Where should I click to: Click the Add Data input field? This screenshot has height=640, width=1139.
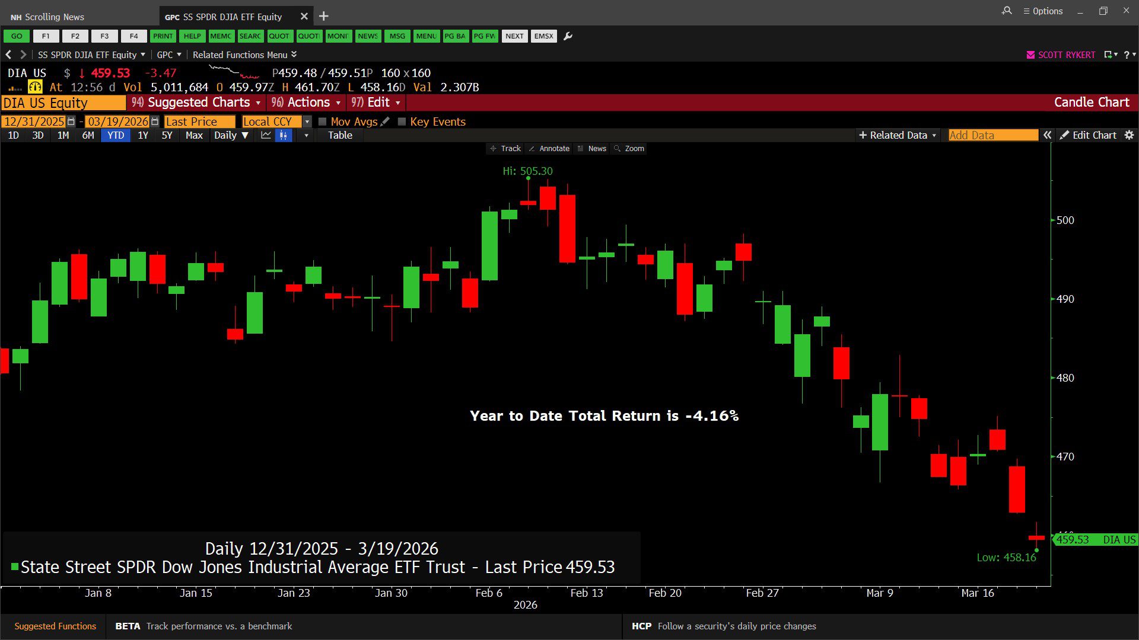click(992, 135)
